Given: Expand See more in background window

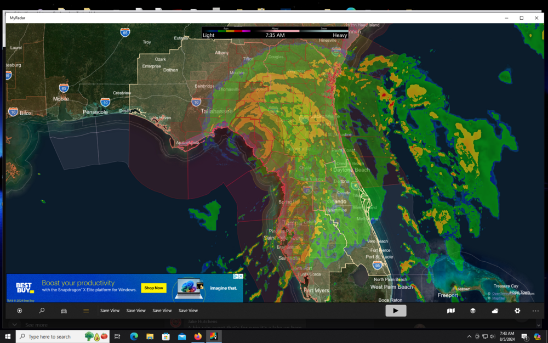Looking at the screenshot, I should coord(36,325).
